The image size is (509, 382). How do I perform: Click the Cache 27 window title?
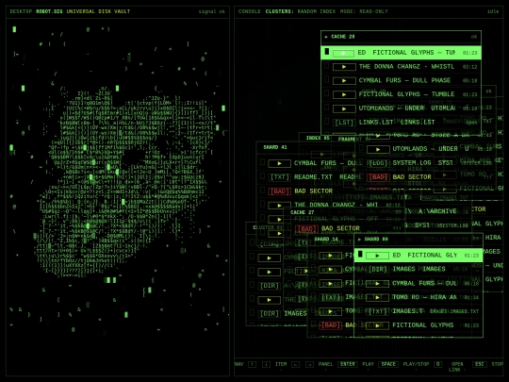coord(302,212)
